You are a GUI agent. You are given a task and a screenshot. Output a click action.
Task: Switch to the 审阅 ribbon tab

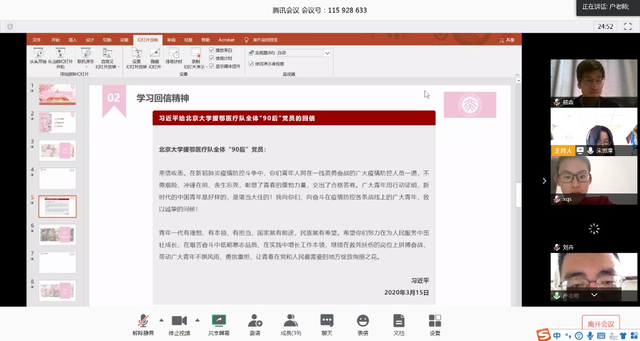pos(171,40)
